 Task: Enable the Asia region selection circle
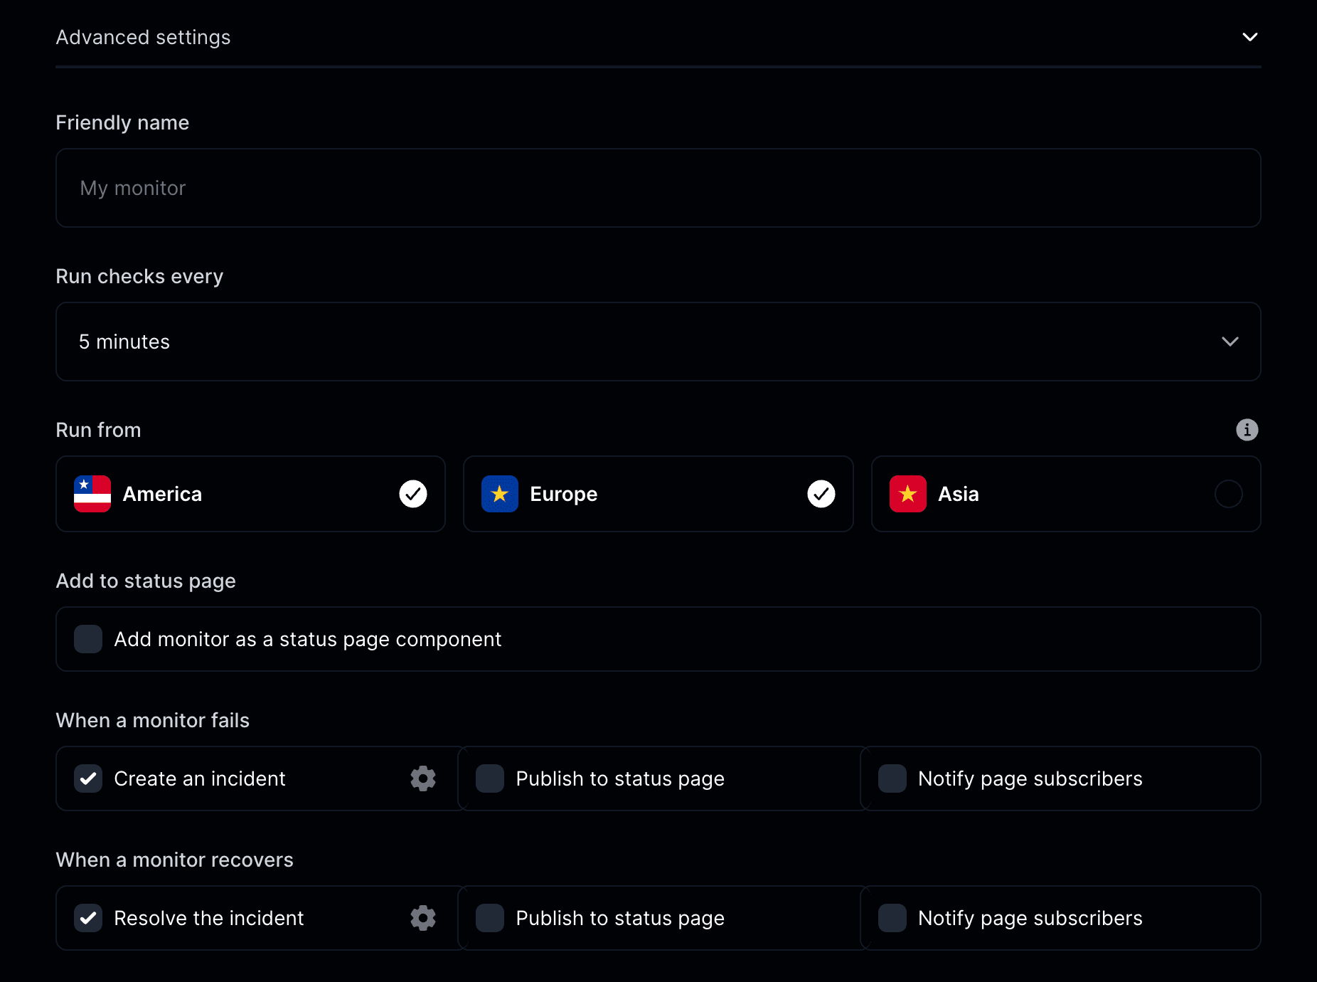(1228, 494)
